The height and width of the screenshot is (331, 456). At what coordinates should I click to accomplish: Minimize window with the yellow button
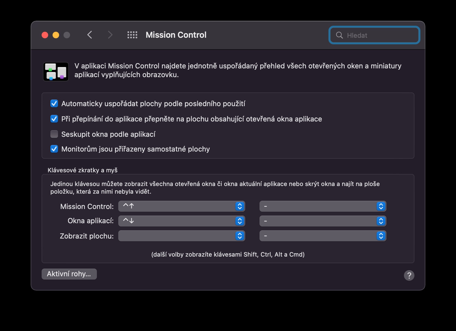tap(56, 35)
